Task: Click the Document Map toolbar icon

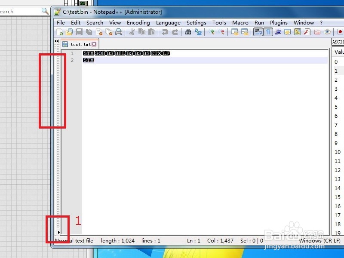Action: (x=298, y=32)
